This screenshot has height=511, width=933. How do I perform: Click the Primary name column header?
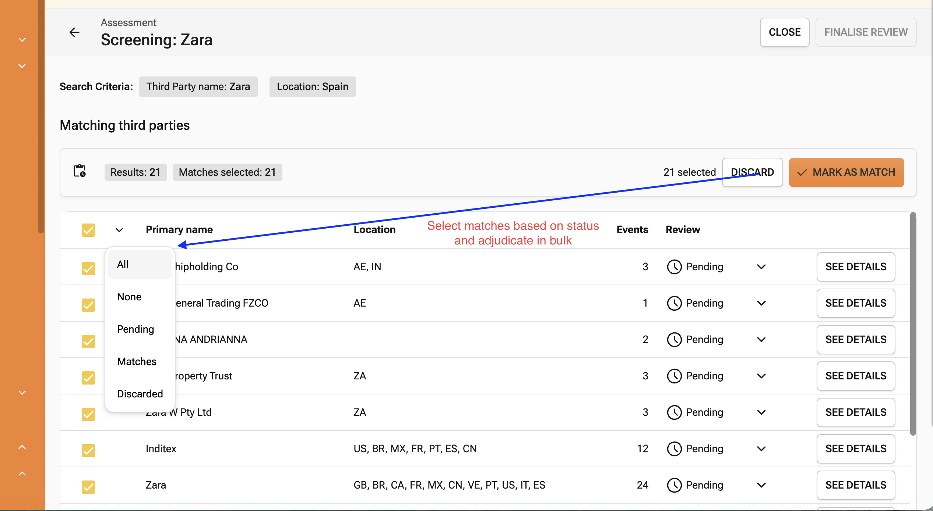tap(179, 230)
